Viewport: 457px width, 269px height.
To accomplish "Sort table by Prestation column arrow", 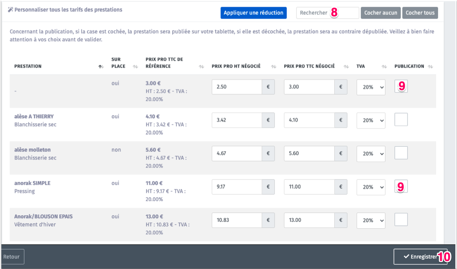I will pos(101,67).
